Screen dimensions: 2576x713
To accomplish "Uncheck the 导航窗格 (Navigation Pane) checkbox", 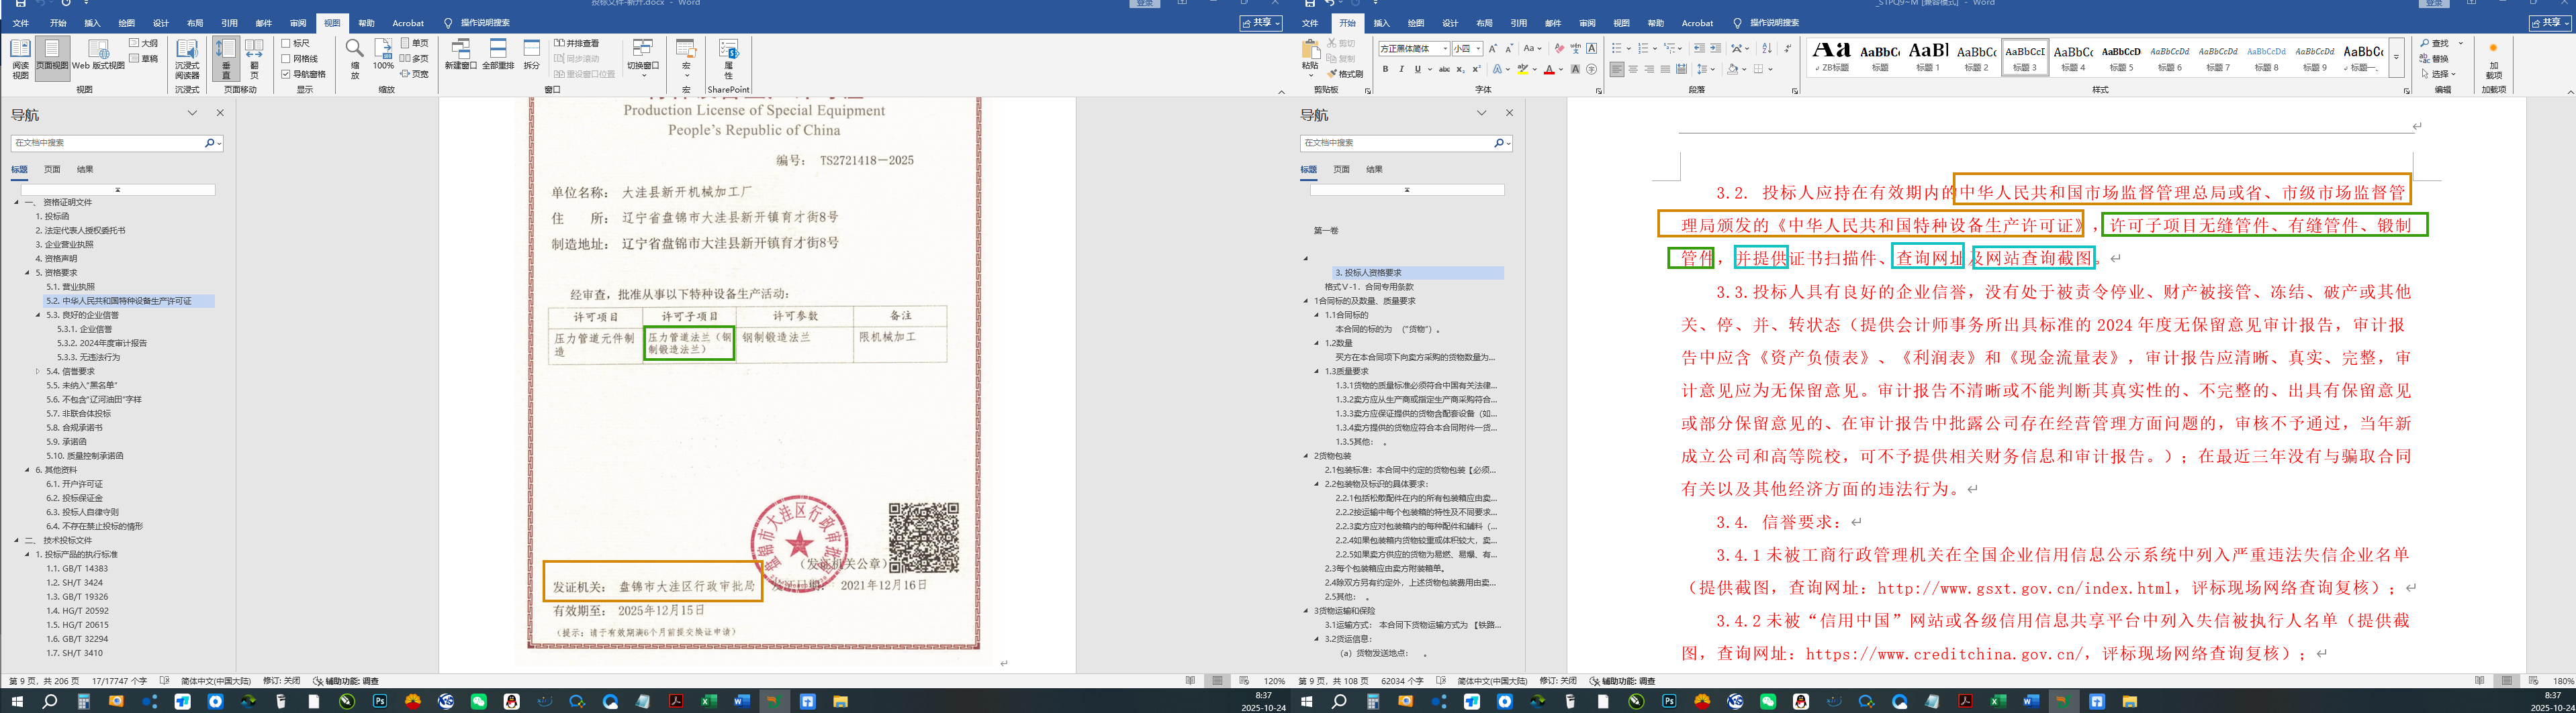I will (286, 74).
